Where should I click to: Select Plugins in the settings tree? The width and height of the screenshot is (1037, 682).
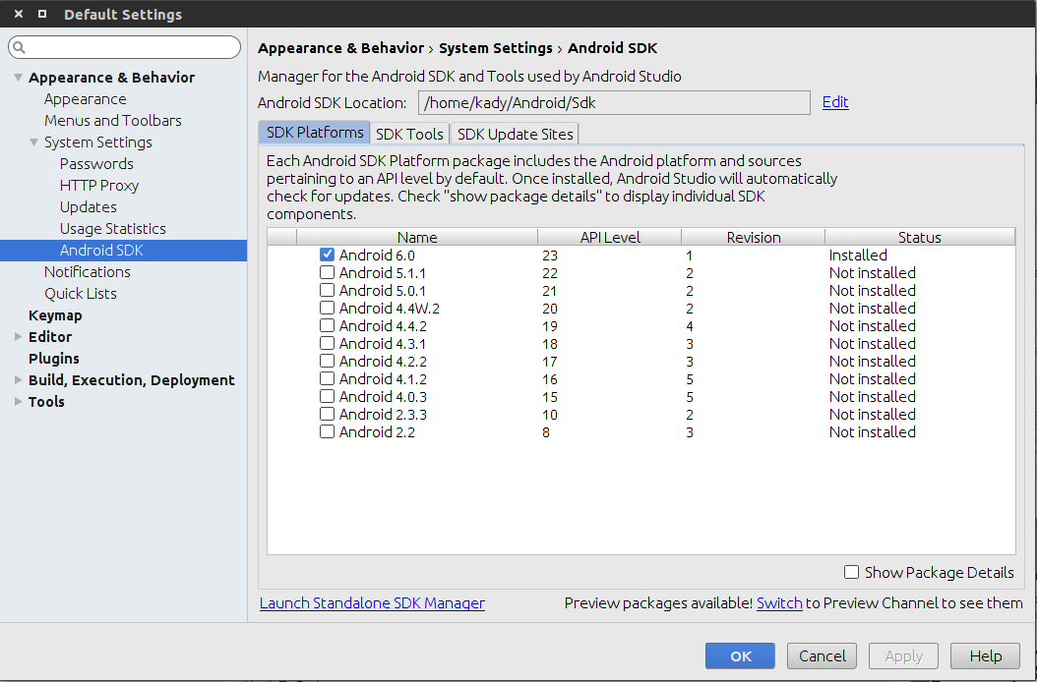(54, 359)
